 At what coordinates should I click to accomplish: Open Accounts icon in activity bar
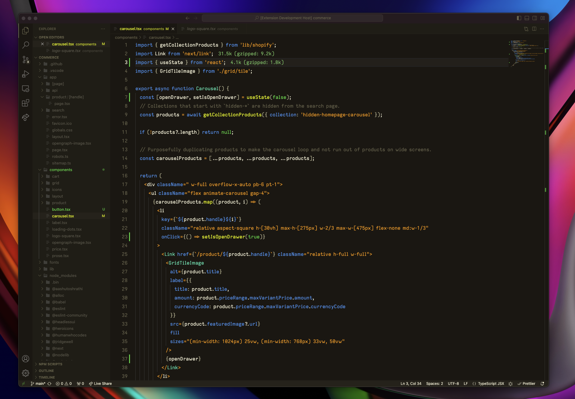pyautogui.click(x=26, y=359)
